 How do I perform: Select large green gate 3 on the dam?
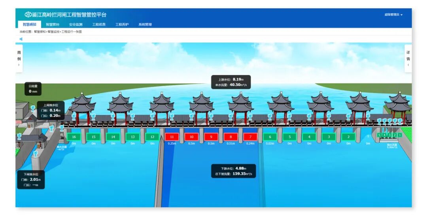tap(329, 137)
